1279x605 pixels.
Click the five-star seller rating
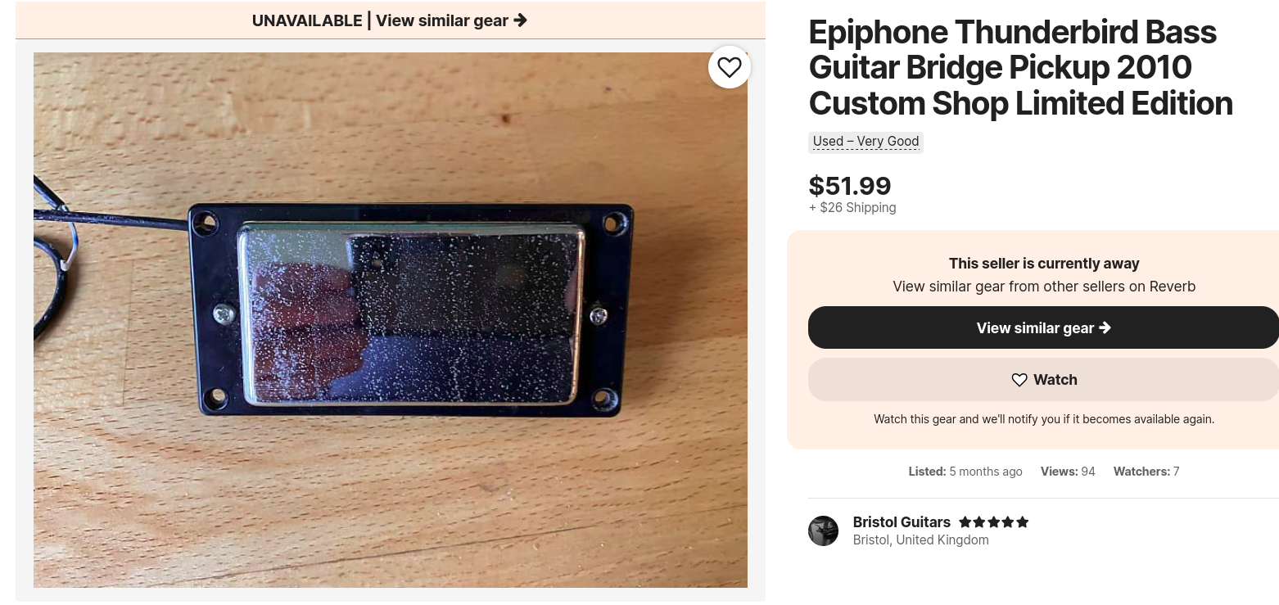point(994,522)
